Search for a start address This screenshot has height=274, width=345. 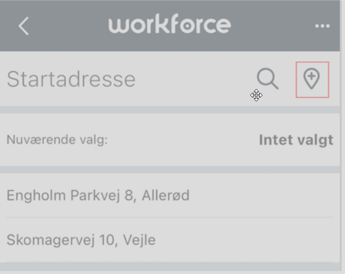tap(267, 79)
